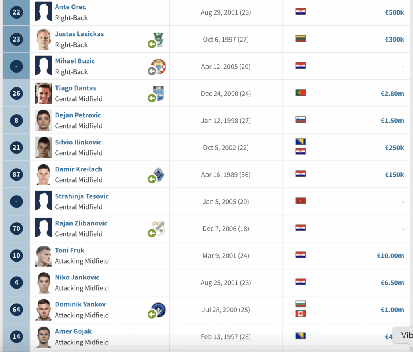Click Ante Orec's name link
Image resolution: width=413 pixels, height=352 pixels.
pos(70,7)
